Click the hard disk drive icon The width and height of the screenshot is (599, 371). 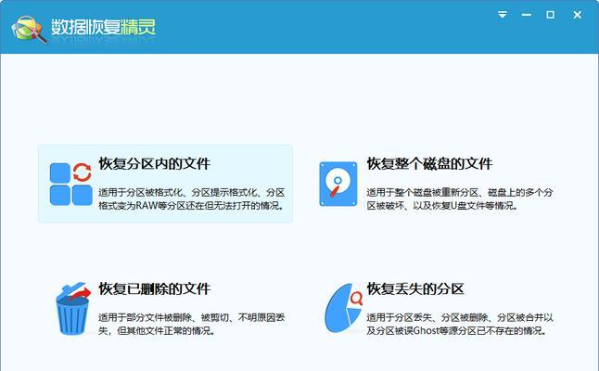coord(338,184)
